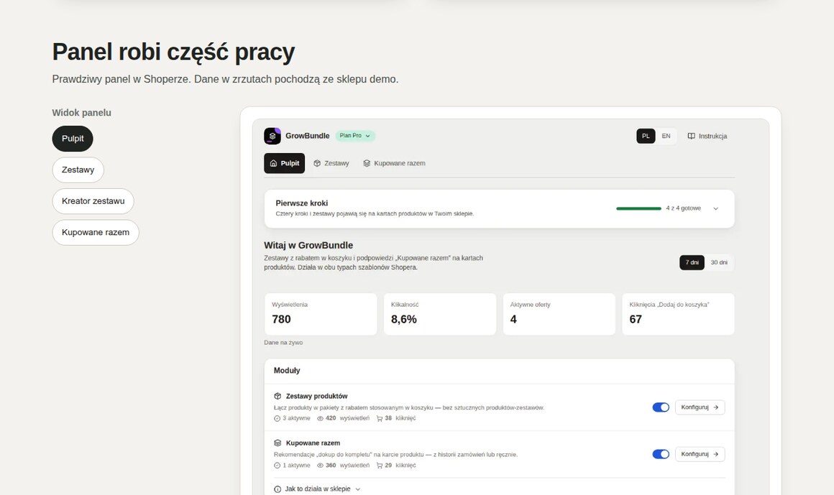
Task: Click the Klikalność 8,6% stat card
Action: (x=440, y=314)
